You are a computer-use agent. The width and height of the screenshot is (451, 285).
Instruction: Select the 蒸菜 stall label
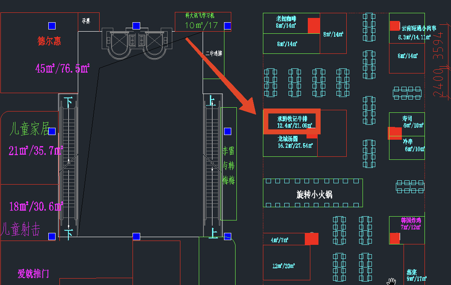(x=411, y=272)
